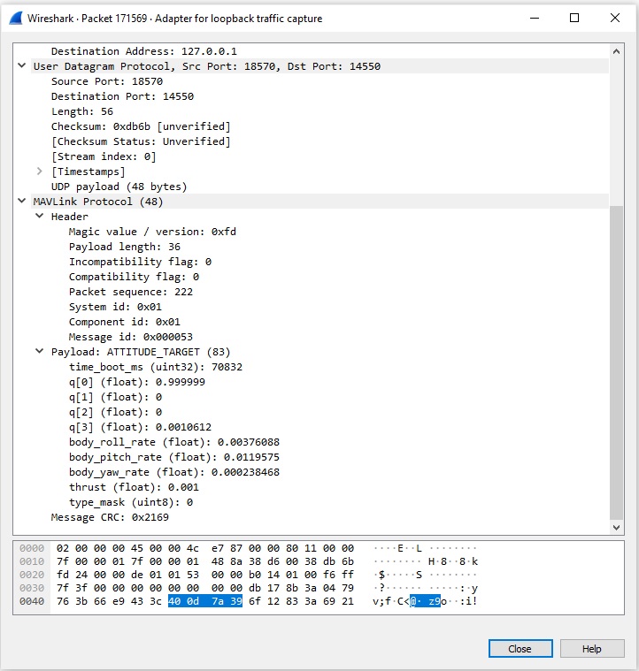Close the window using title bar X

click(615, 18)
